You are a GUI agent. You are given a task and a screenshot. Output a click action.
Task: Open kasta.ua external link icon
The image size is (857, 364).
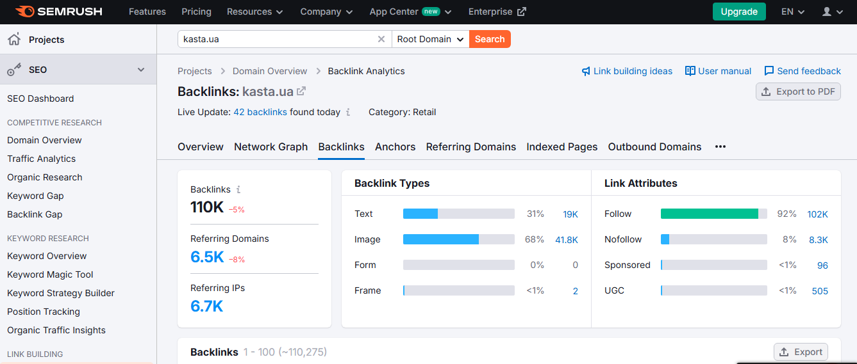(301, 91)
